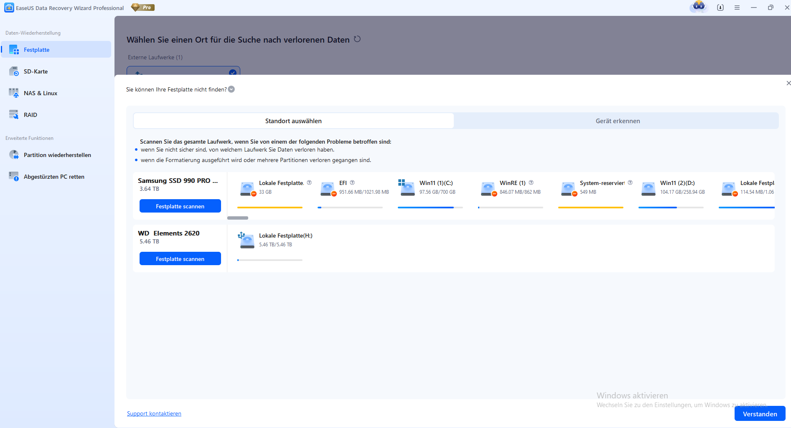The height and width of the screenshot is (428, 791).
Task: Click the Samsung SSD 990 PRO title
Action: point(178,181)
